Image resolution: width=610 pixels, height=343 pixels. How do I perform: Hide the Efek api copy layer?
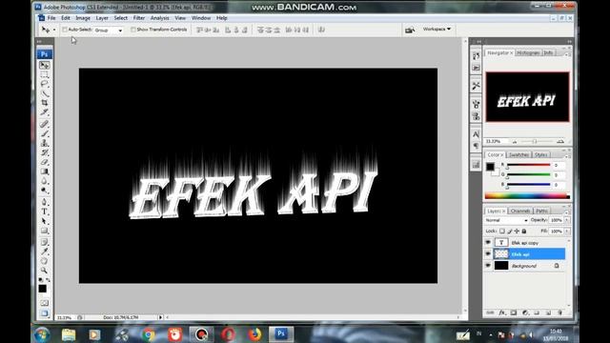pyautogui.click(x=488, y=242)
